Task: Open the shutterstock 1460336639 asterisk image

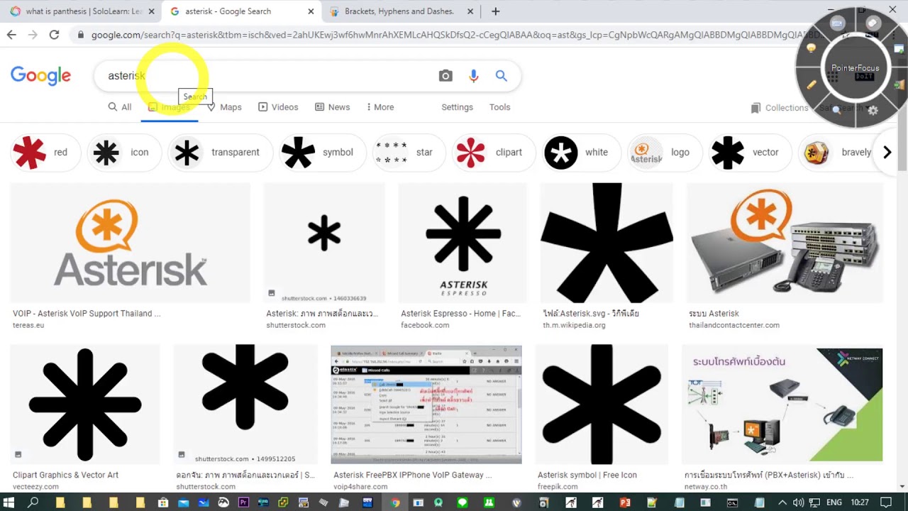Action: click(324, 243)
